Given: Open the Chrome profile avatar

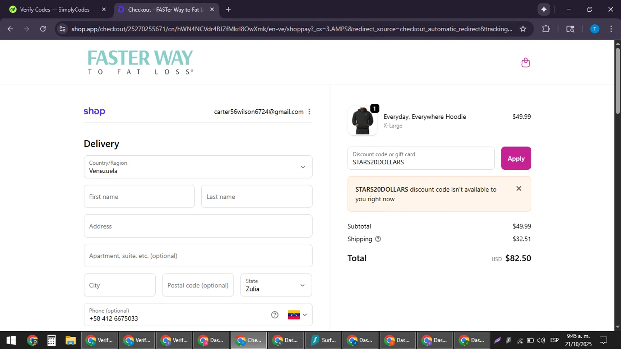Looking at the screenshot, I should click(595, 29).
